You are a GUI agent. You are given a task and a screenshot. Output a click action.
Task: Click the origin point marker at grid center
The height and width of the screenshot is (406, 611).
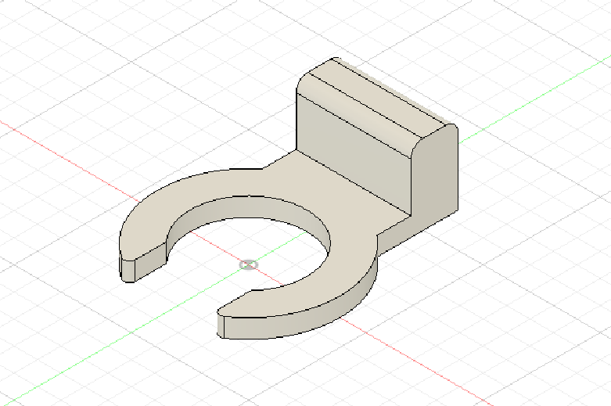pyautogui.click(x=248, y=265)
